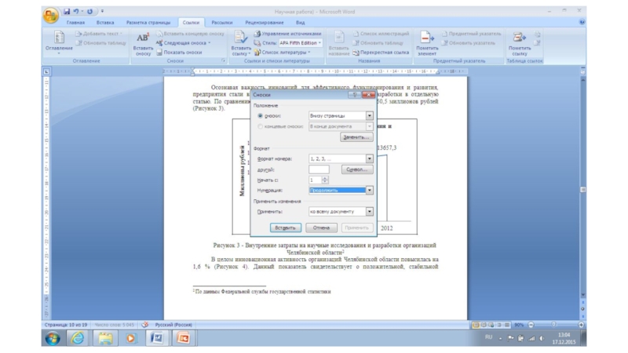628x353 pixels.
Task: Open Нумерация dropdown showing Продолжить
Action: tap(341, 191)
